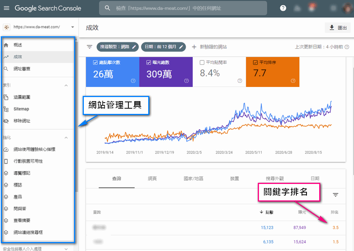Switch to the 查詢 tab

point(116,178)
